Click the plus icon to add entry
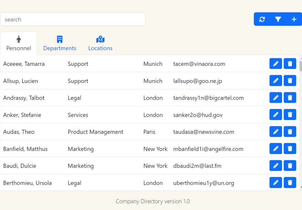The width and height of the screenshot is (302, 210). point(294,19)
